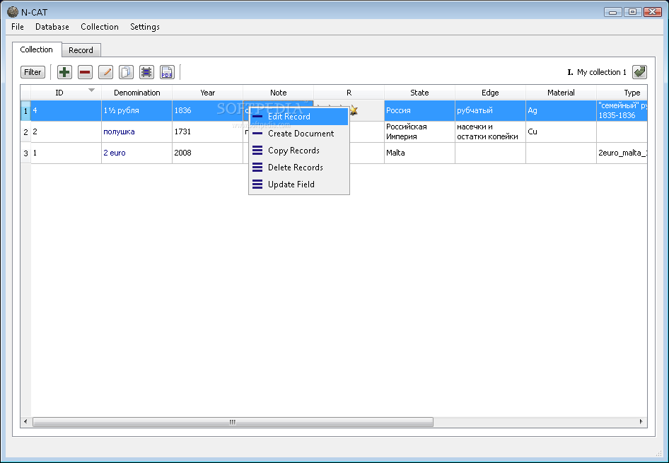Sort by the ID column header

pos(66,93)
